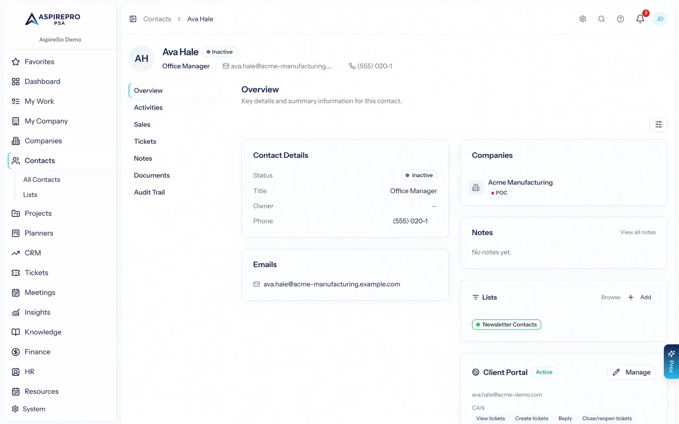Image resolution: width=679 pixels, height=424 pixels.
Task: Open Favorites star icon in sidebar
Action: pos(16,62)
